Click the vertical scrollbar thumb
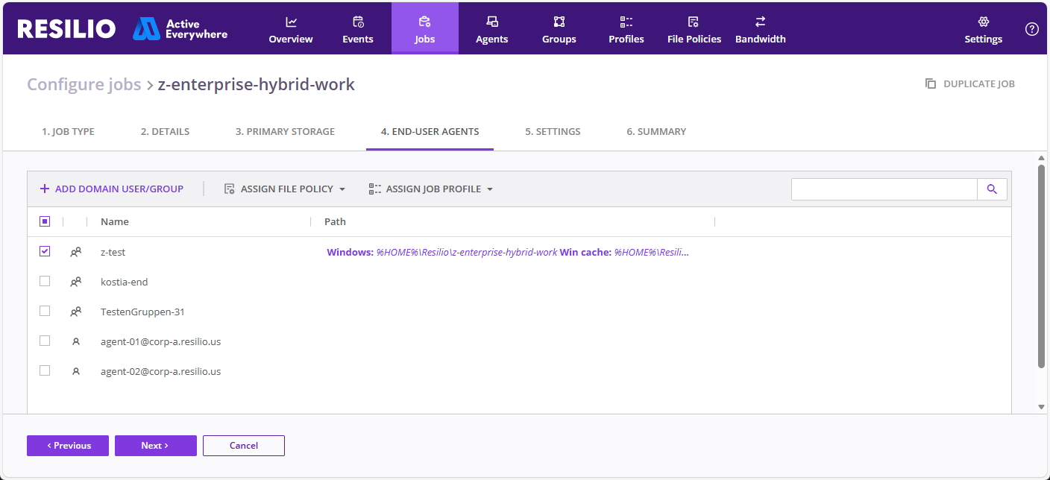 [x=1041, y=266]
